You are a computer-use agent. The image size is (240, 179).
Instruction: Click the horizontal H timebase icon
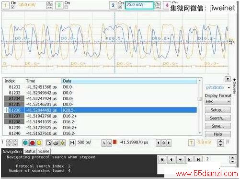coord(72,143)
